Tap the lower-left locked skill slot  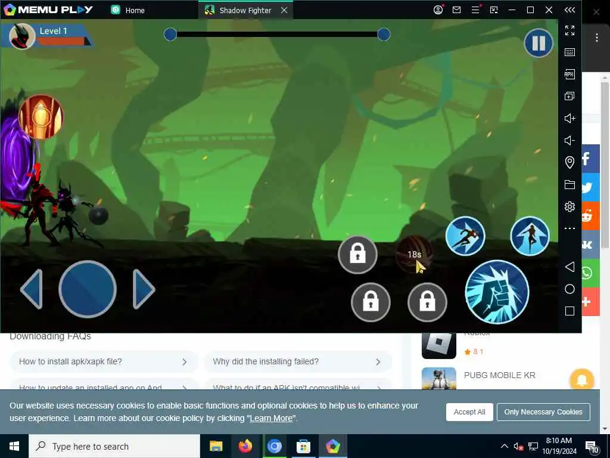pyautogui.click(x=371, y=302)
